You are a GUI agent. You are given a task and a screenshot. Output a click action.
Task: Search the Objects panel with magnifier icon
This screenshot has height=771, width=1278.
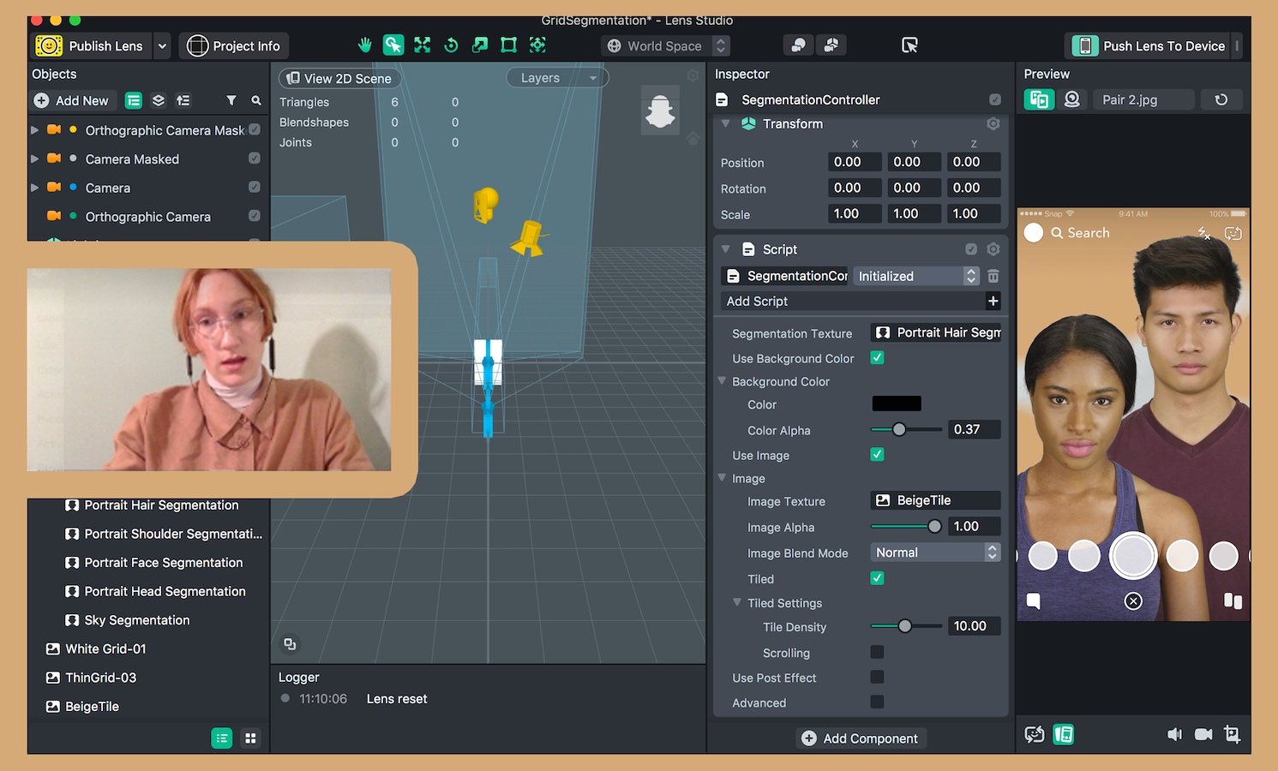point(256,101)
